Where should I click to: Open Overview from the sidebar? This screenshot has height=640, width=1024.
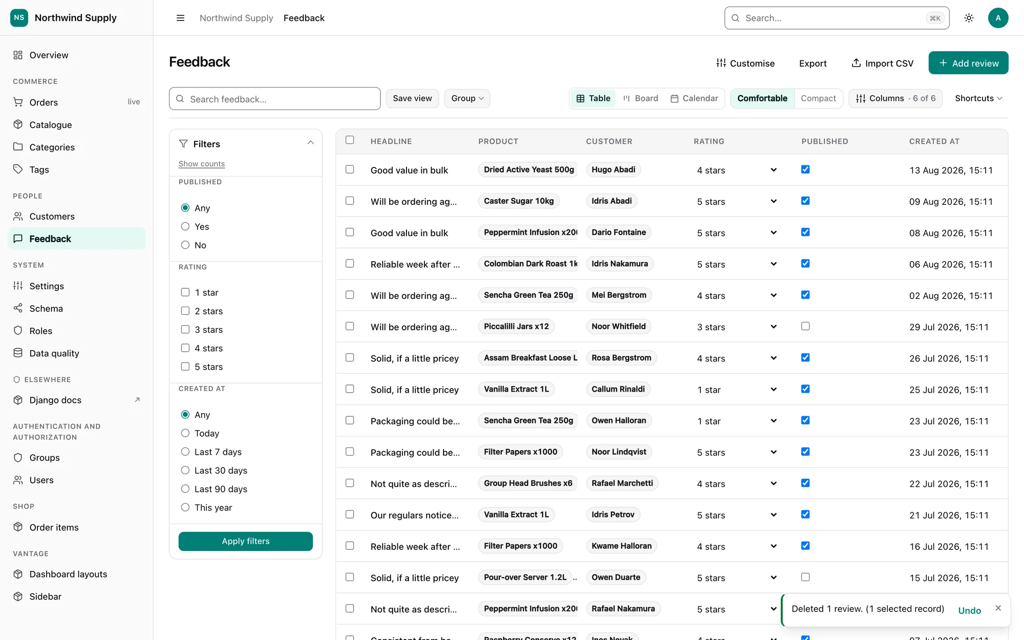(x=76, y=55)
